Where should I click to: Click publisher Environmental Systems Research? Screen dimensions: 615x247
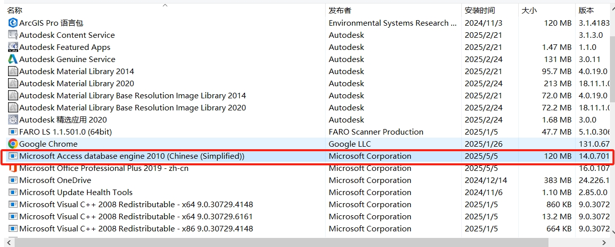point(393,23)
